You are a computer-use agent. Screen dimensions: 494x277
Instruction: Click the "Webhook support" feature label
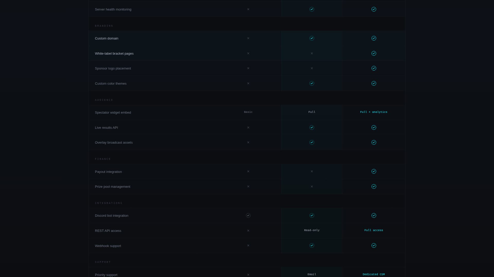[x=108, y=246]
